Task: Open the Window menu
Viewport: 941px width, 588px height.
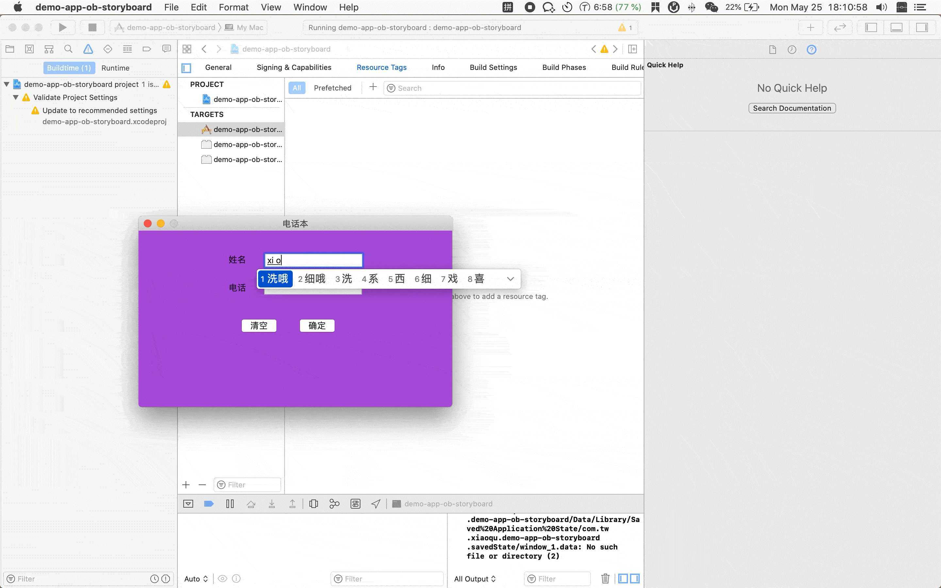Action: (x=310, y=8)
